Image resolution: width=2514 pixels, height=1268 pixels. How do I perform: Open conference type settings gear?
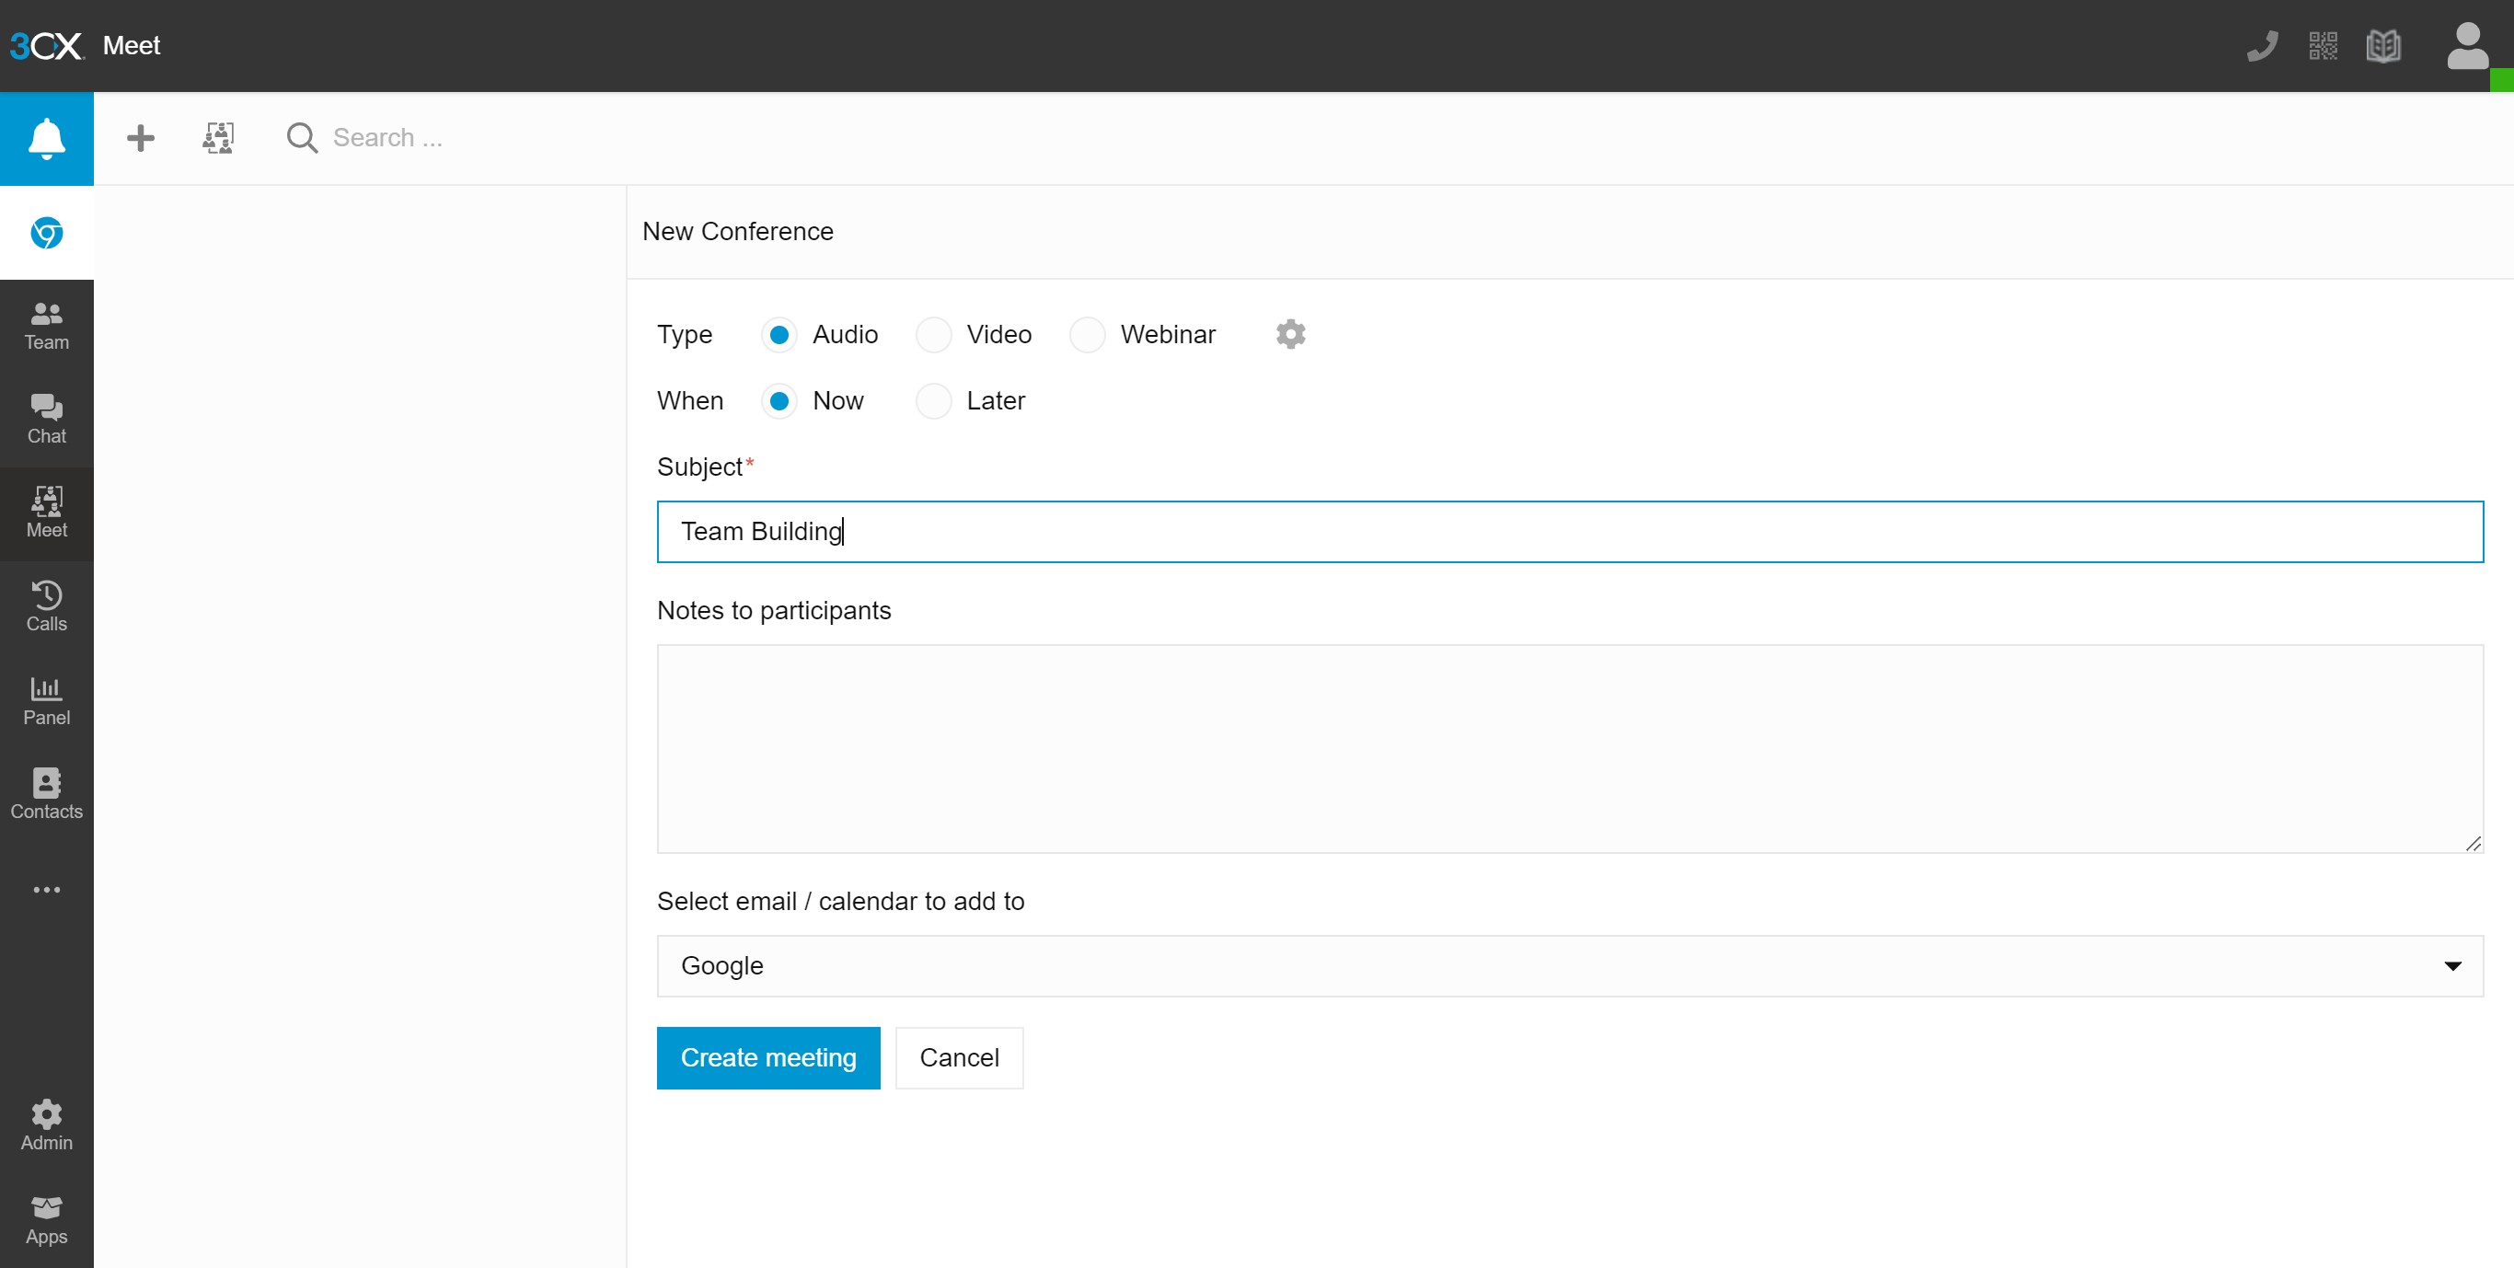point(1290,335)
